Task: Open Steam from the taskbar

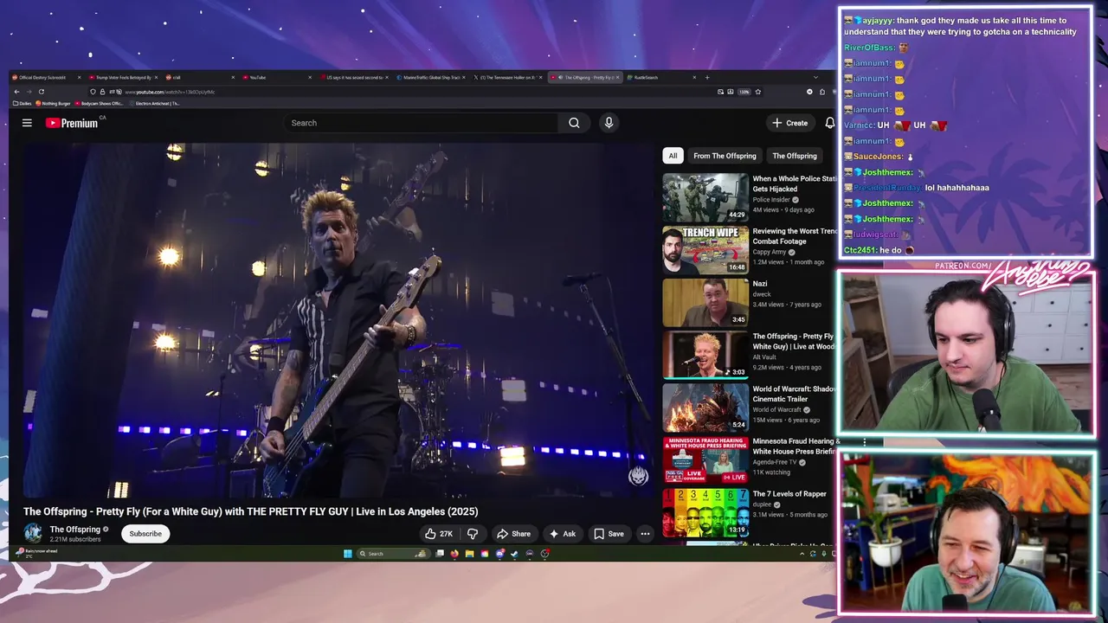Action: (514, 554)
